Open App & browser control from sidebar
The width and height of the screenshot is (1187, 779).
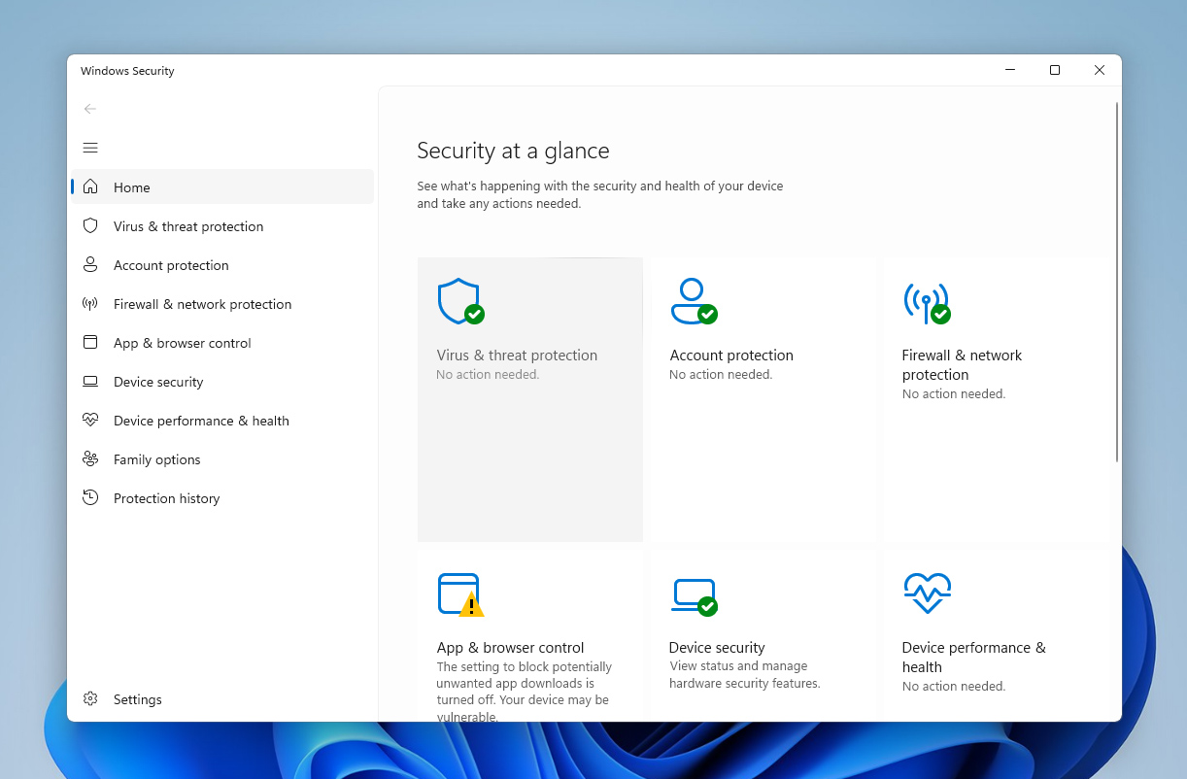[x=222, y=342]
